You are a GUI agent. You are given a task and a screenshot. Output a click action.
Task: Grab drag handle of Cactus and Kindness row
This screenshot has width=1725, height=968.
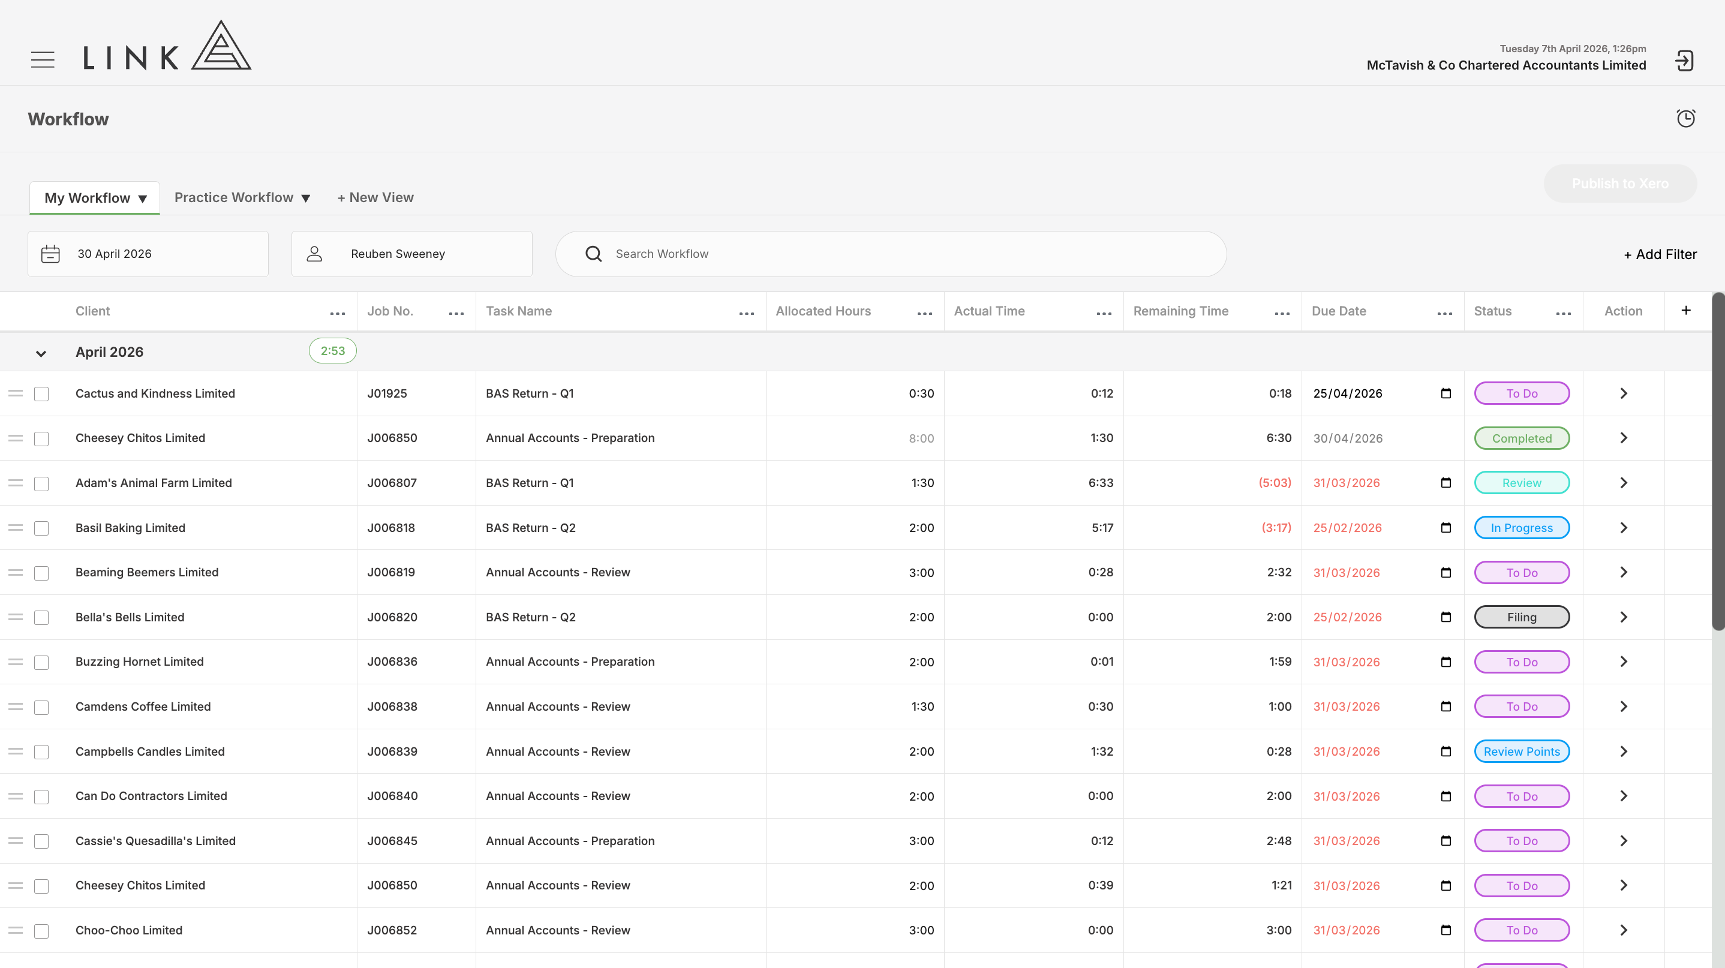pyautogui.click(x=16, y=393)
